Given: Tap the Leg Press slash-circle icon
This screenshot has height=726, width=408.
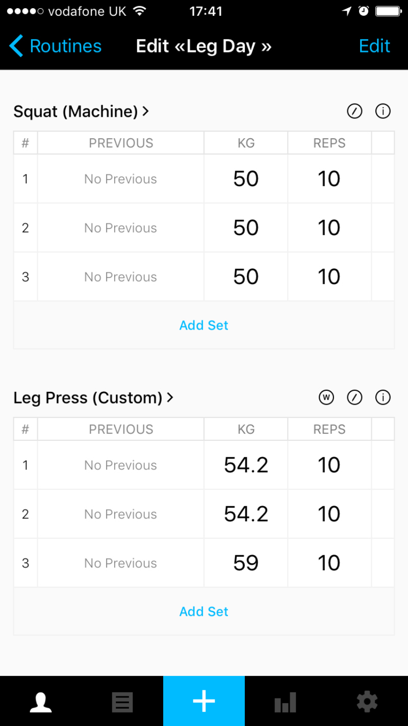Looking at the screenshot, I should coord(354,397).
